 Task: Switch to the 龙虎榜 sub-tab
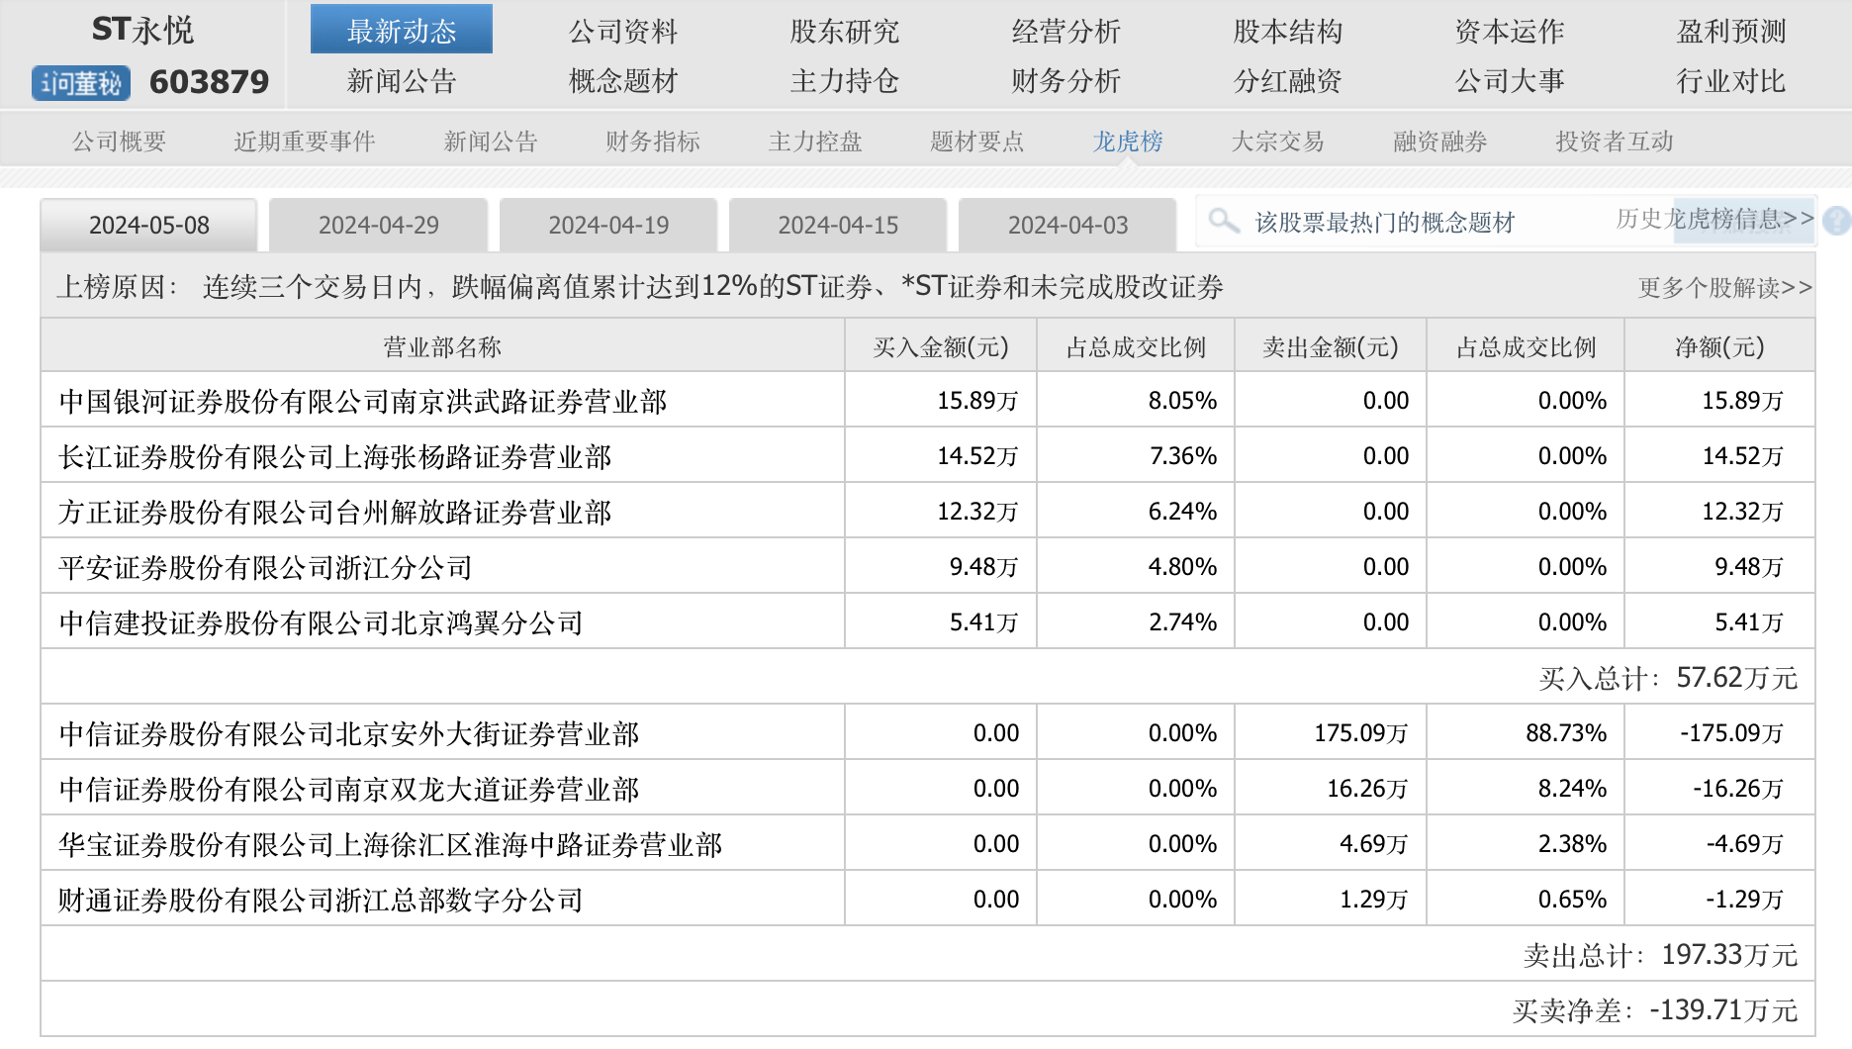pyautogui.click(x=1127, y=142)
